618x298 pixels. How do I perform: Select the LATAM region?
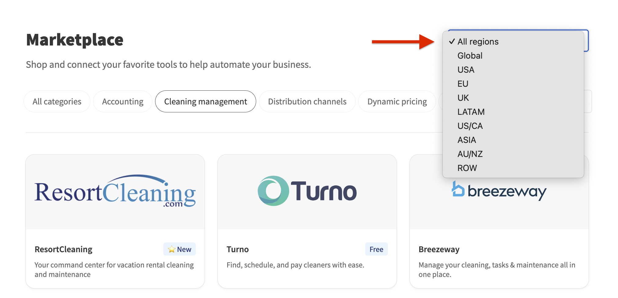point(471,112)
